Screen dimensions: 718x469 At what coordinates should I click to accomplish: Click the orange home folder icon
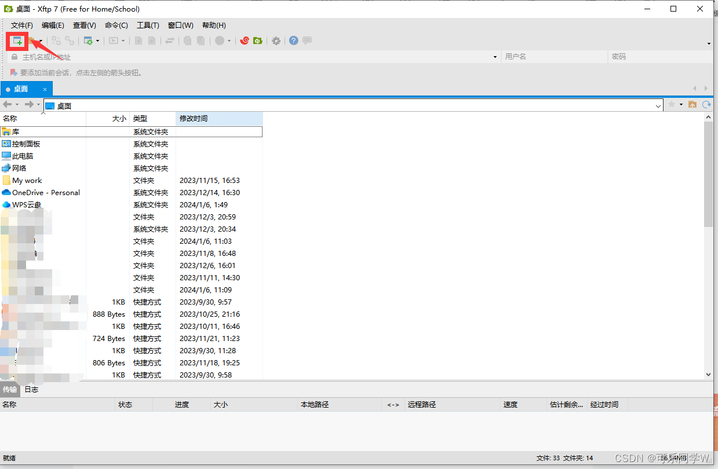click(x=692, y=105)
